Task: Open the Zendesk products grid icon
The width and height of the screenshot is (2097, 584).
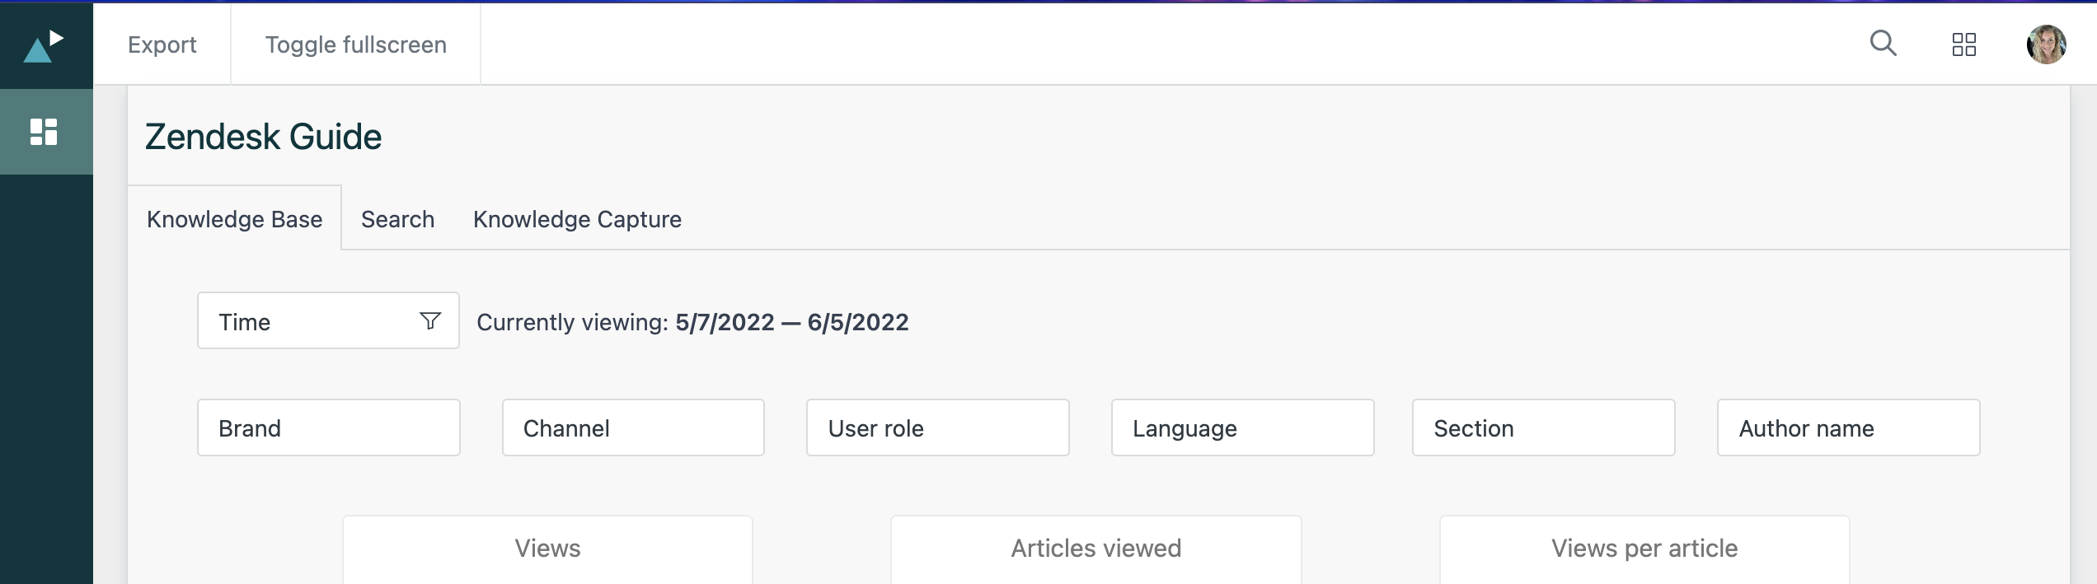Action: coord(1963,44)
